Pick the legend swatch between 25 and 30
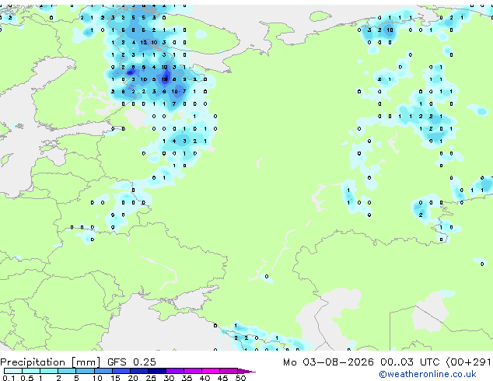The height and width of the screenshot is (381, 493). (157, 371)
